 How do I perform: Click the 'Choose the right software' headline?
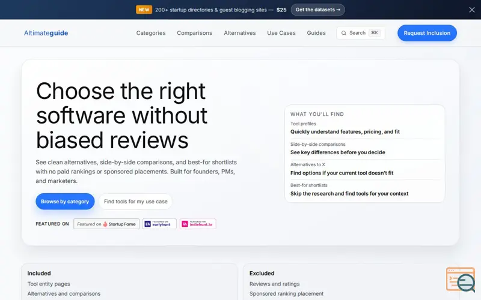[x=122, y=116]
